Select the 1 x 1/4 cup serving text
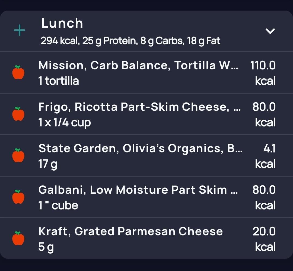This screenshot has width=293, height=271. point(65,123)
